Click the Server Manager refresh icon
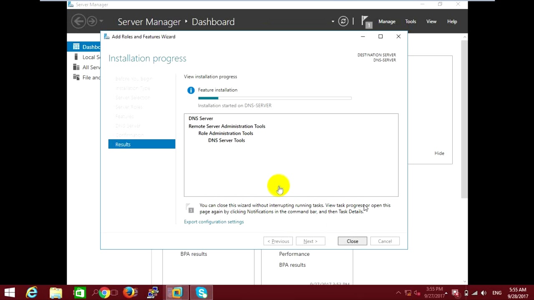Image resolution: width=534 pixels, height=300 pixels. (343, 21)
